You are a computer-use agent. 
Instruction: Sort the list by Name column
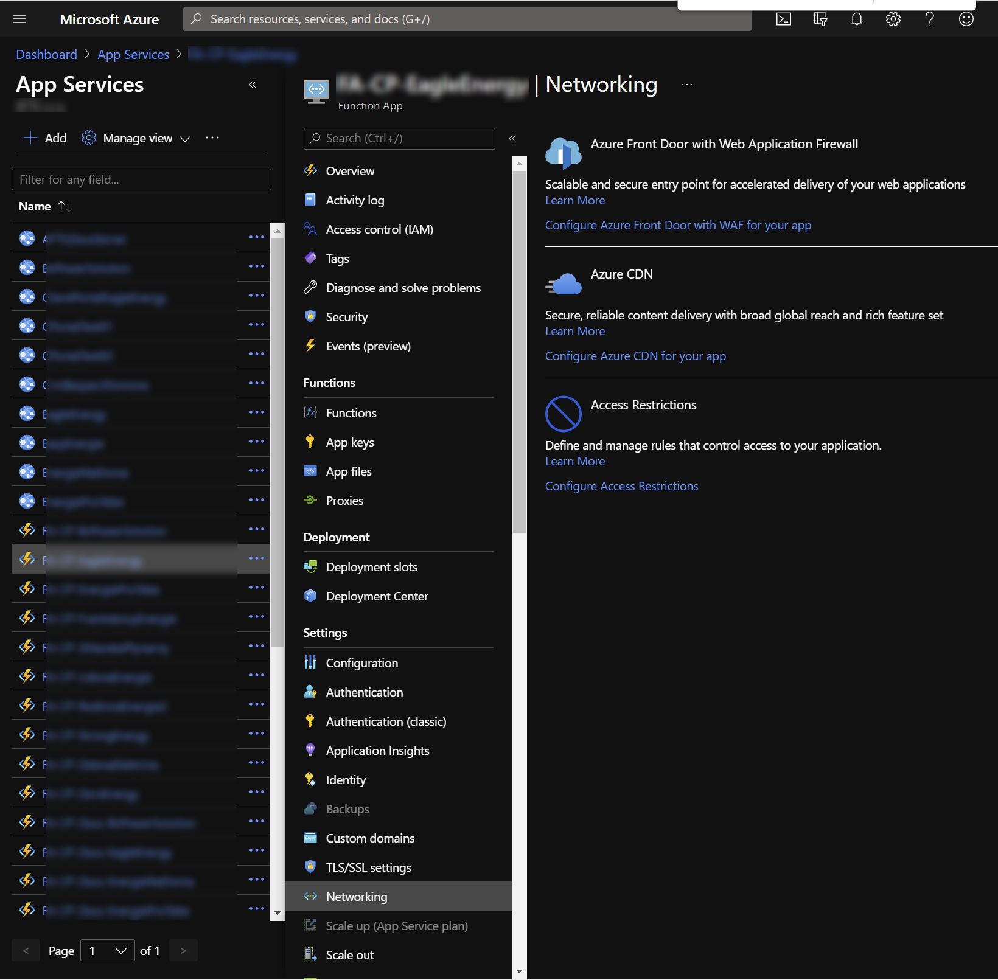coord(46,206)
